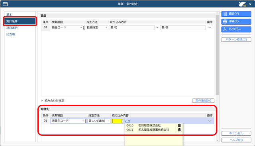The image size is (255, 146).
Task: Click the 画面(V) output button
Action: coord(236,14)
